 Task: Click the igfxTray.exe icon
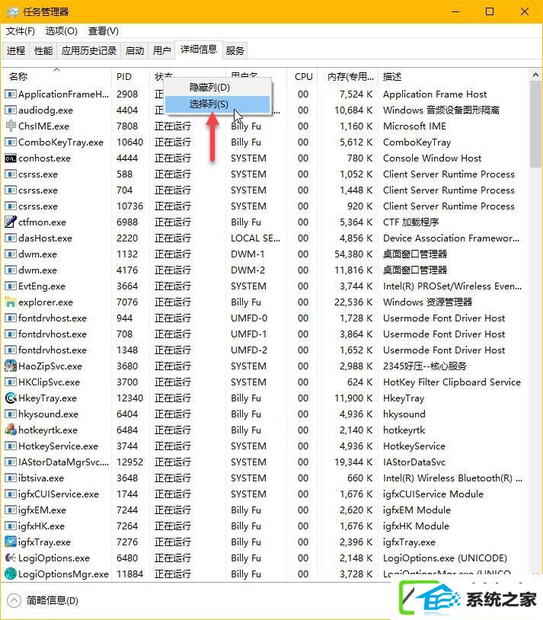point(11,542)
